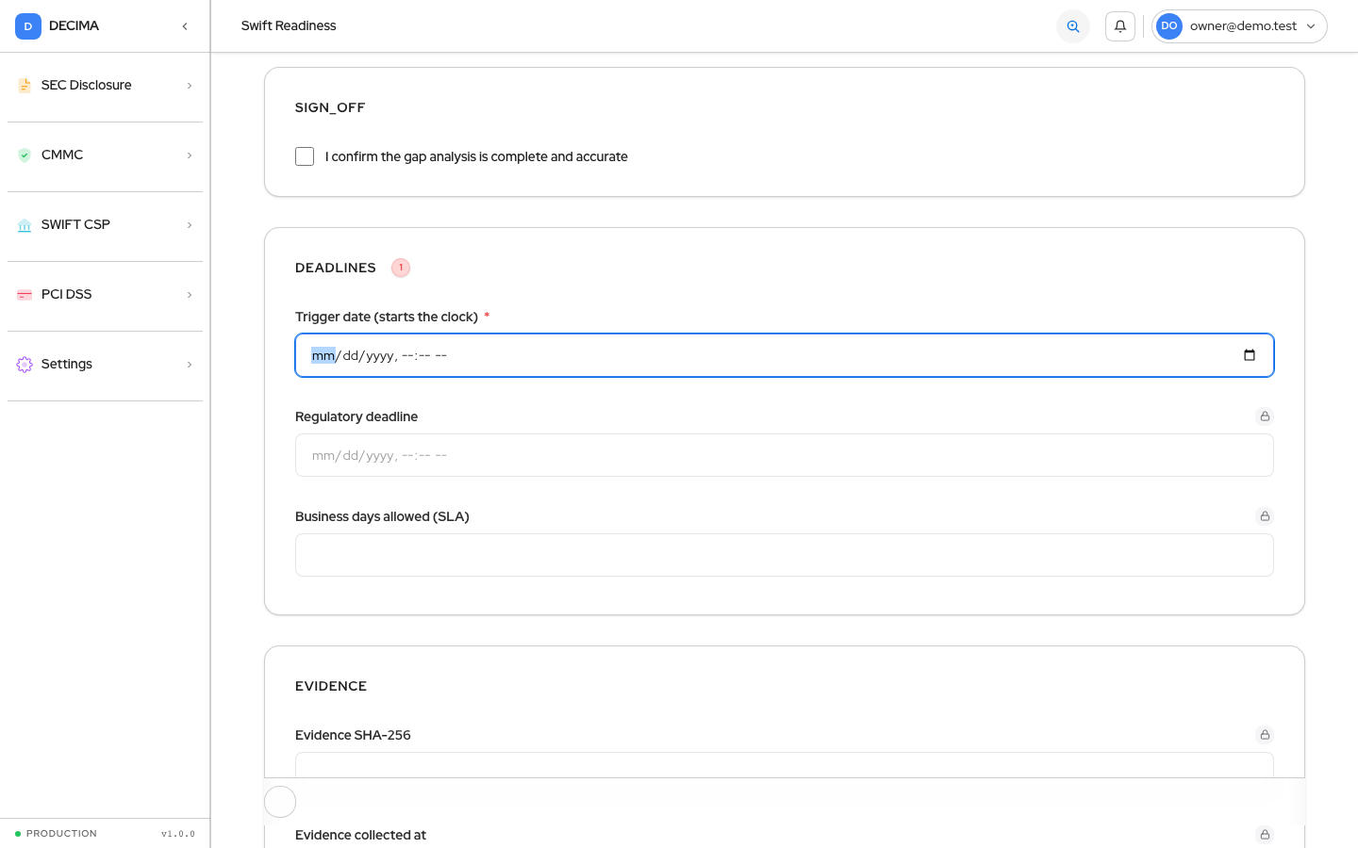
Task: Click the Regulatory deadline label
Action: (x=356, y=416)
